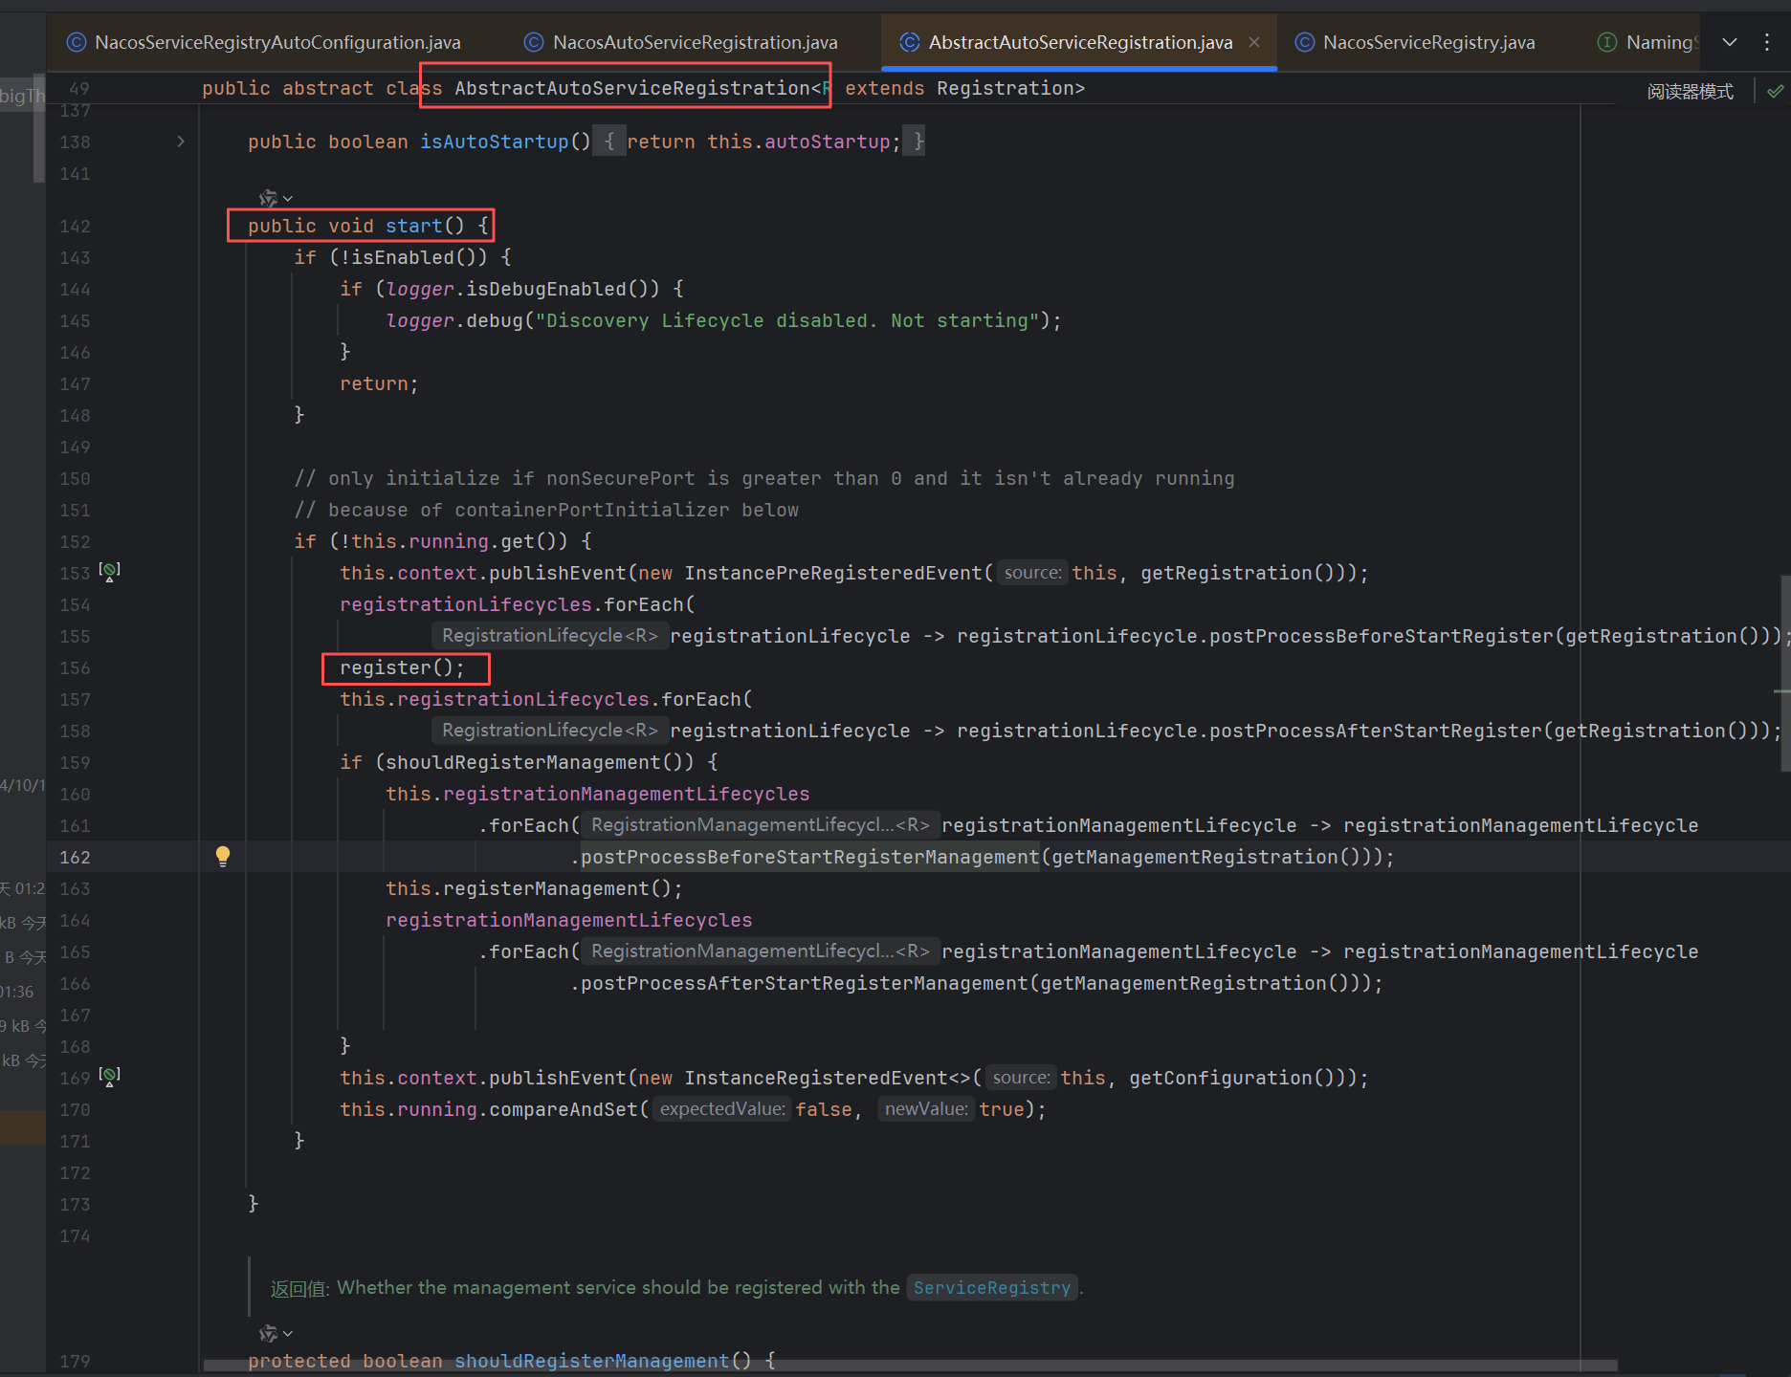
Task: Switch to NacosServiceRegistry.java tab
Action: tap(1427, 42)
